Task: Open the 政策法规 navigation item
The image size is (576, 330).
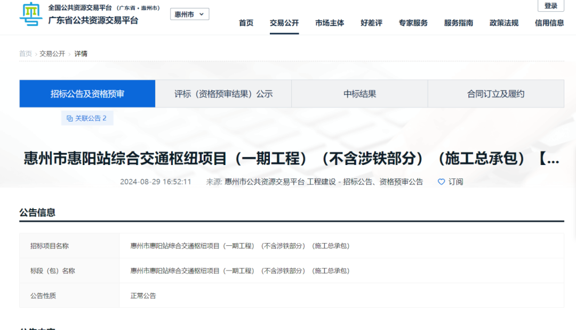Action: 504,23
